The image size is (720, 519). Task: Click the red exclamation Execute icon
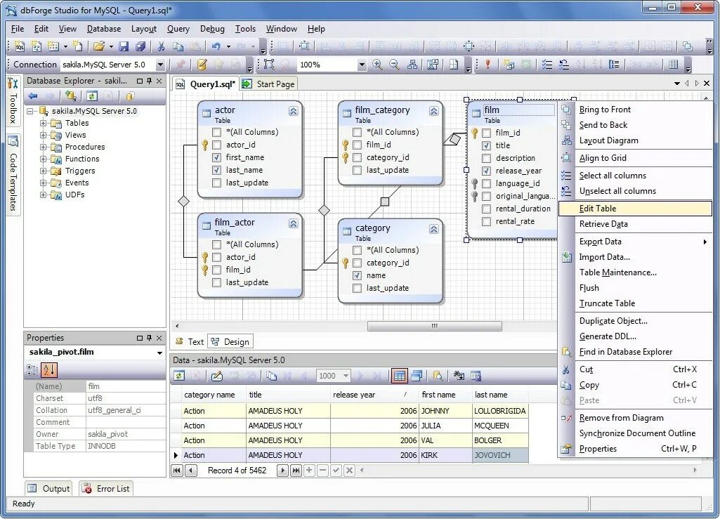(x=487, y=65)
